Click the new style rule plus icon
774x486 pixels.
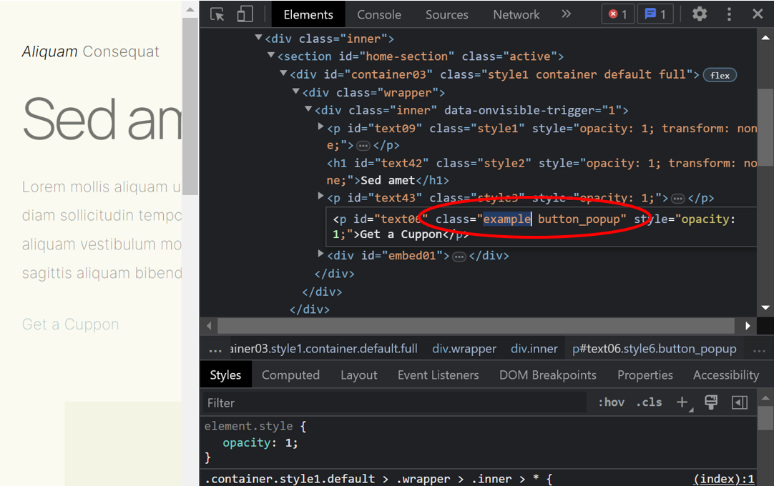pos(682,402)
